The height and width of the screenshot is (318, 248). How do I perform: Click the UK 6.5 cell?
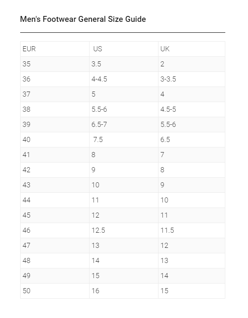[192, 140]
